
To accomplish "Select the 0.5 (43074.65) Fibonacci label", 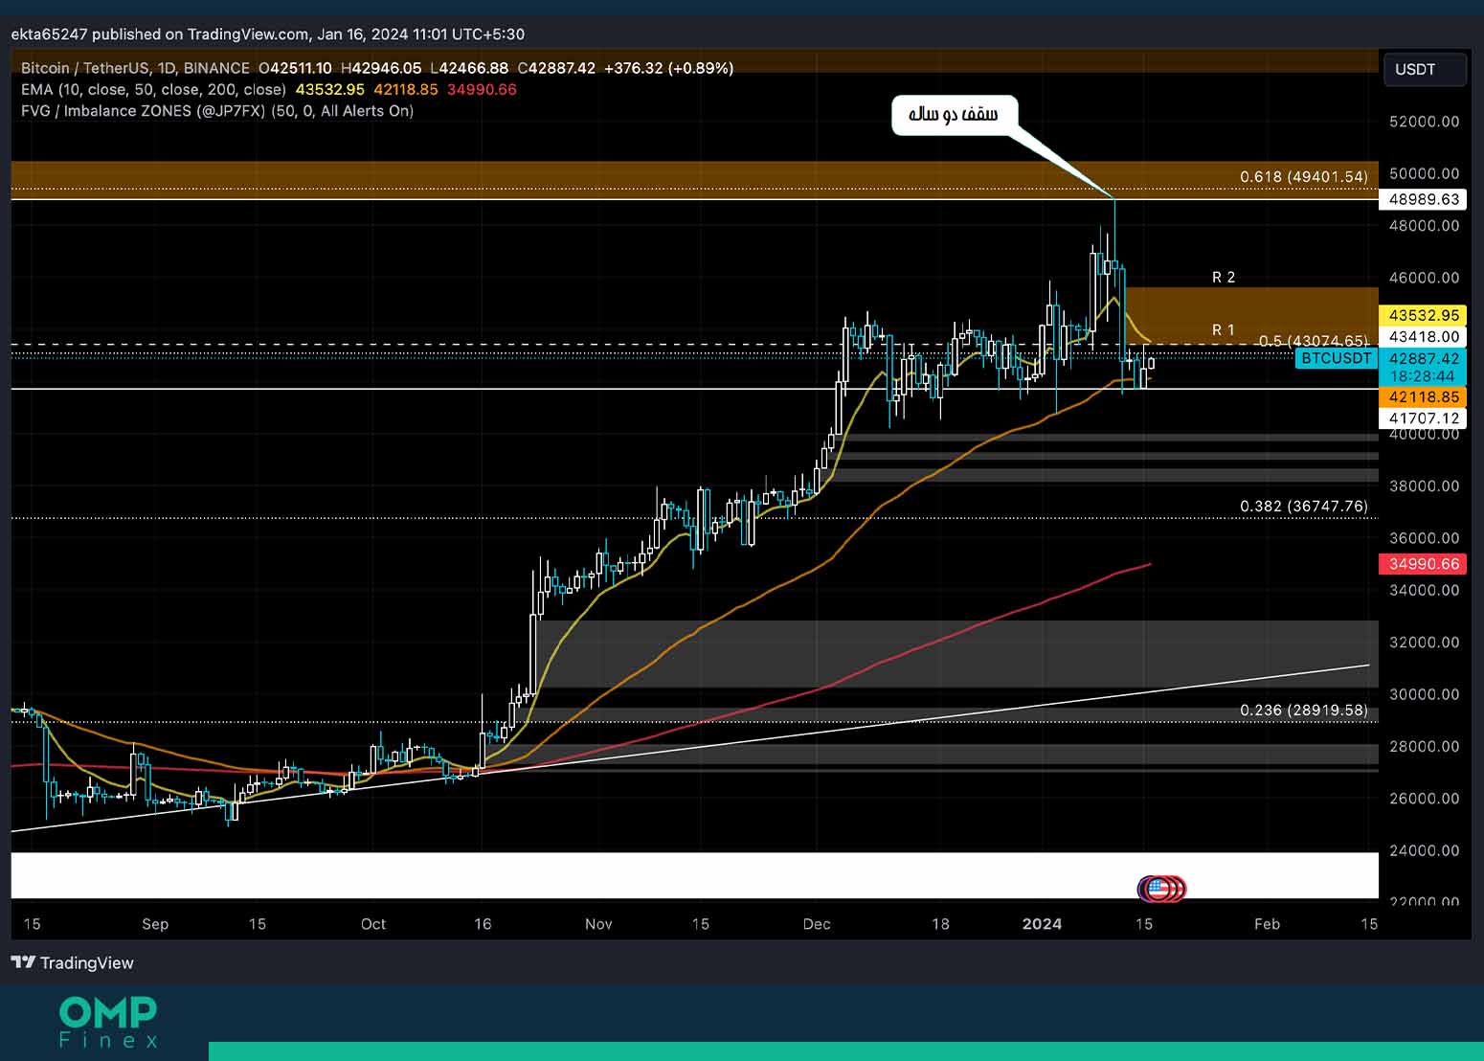I will [1313, 341].
